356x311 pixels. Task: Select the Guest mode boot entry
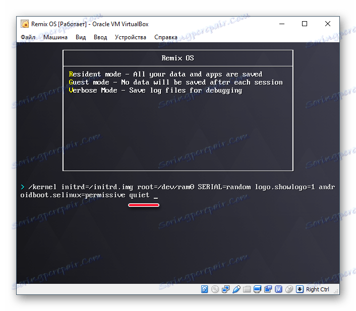(175, 82)
